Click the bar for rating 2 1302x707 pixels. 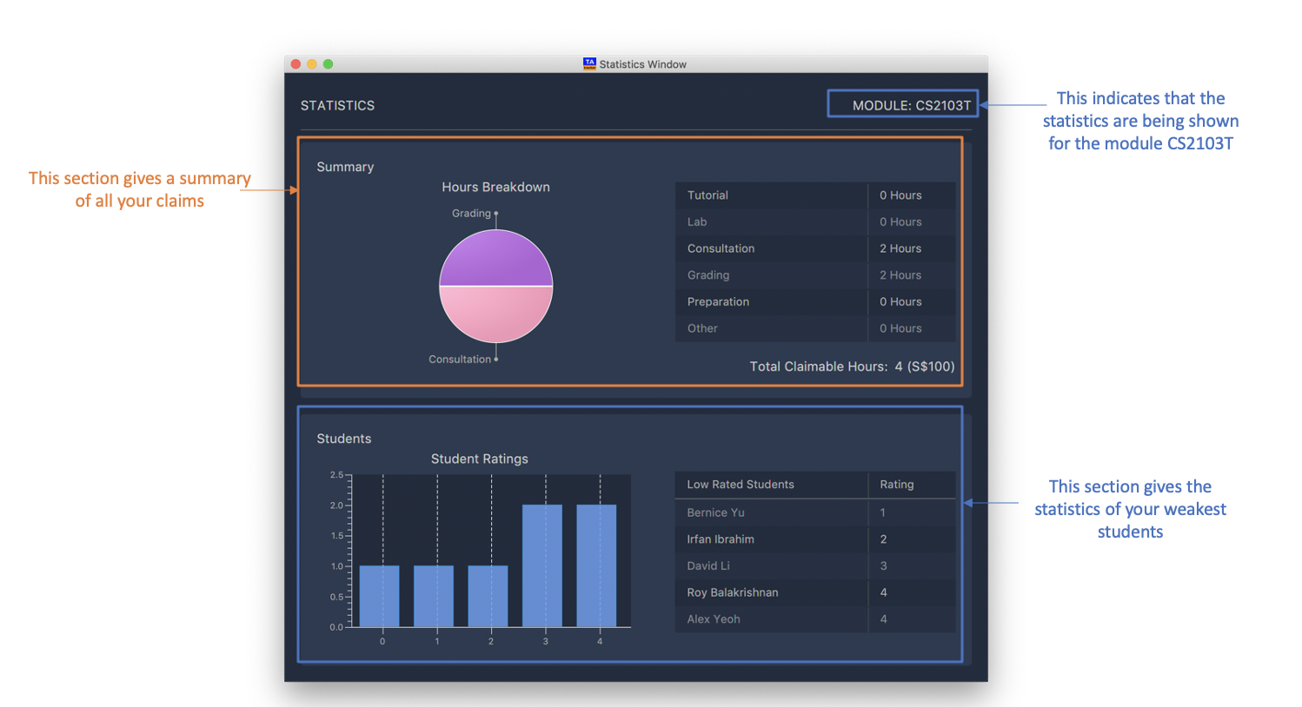488,596
